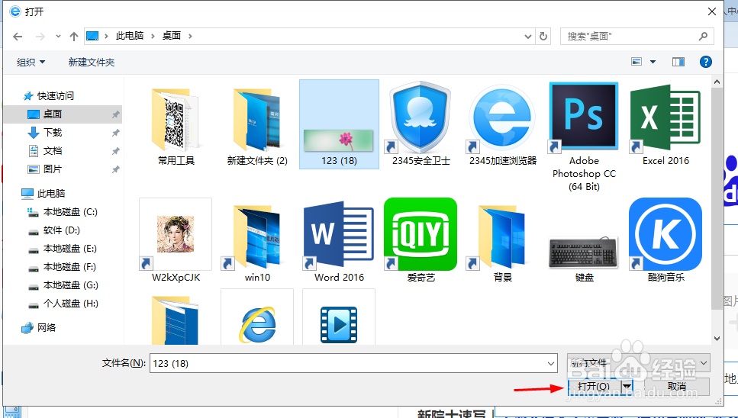
Task: Click the 文件名 input field
Action: point(353,363)
